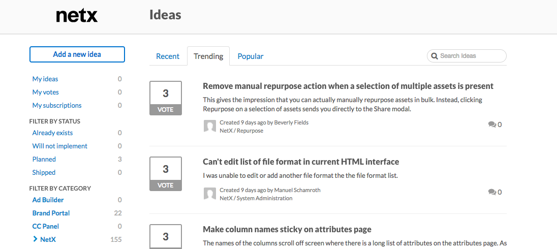Screen dimensions: 557x249
Task: Open the comments icon on the file format idea
Action: (492, 192)
